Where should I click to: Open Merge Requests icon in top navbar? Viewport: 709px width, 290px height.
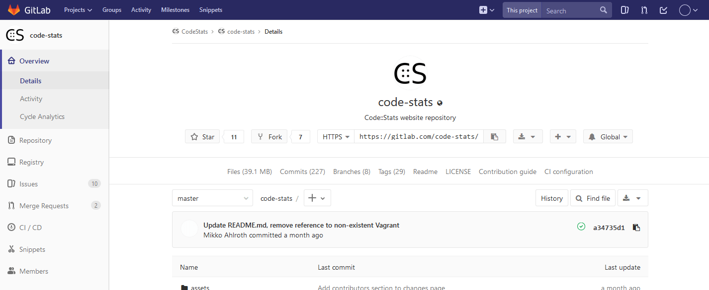tap(644, 10)
